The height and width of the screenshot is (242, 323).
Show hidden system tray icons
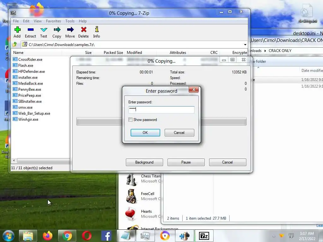pyautogui.click(x=274, y=236)
